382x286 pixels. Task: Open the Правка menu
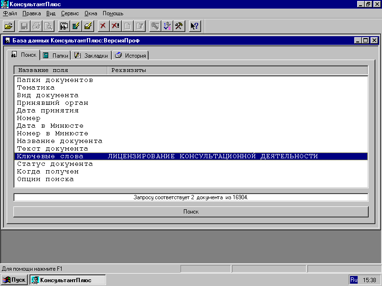pyautogui.click(x=32, y=13)
